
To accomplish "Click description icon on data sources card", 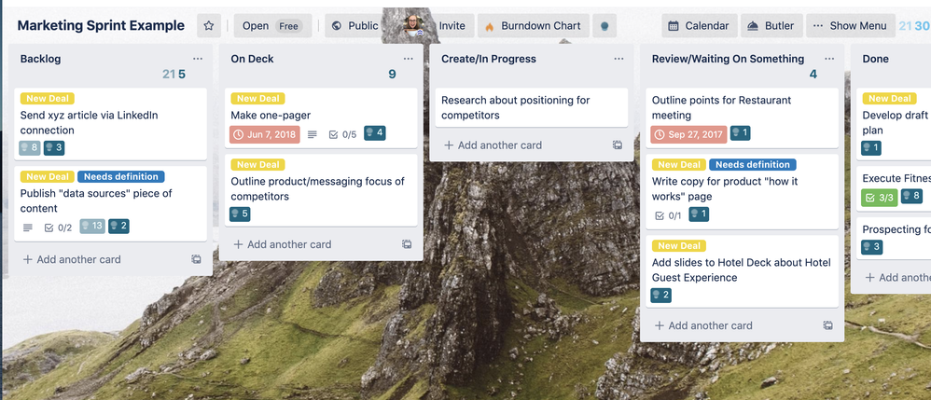I will 28,228.
